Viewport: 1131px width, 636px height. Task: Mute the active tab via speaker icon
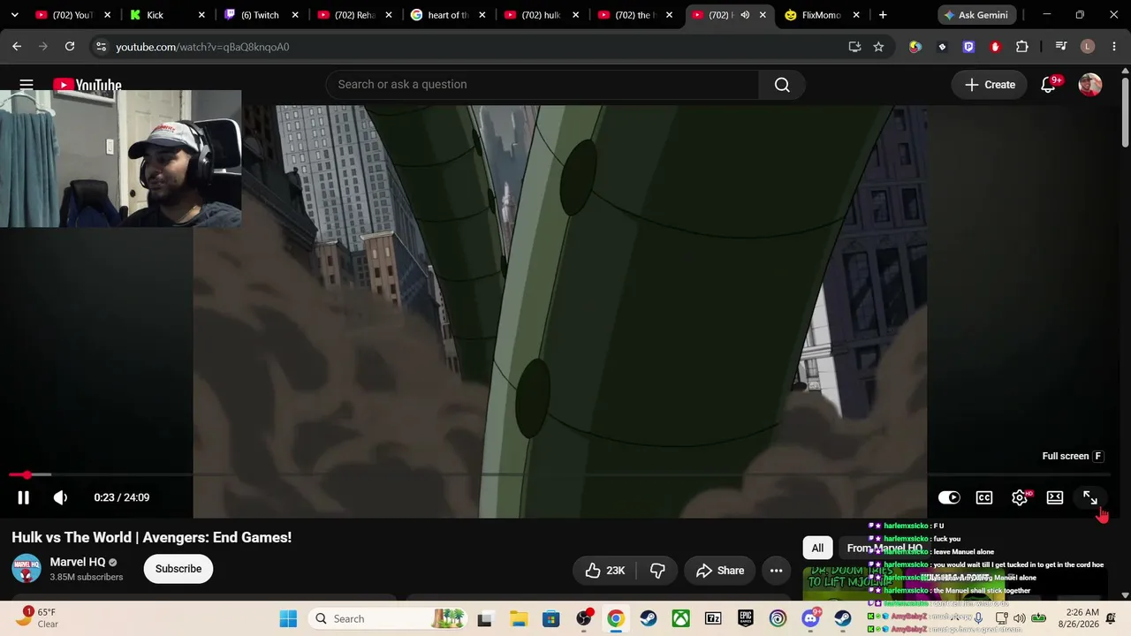(745, 15)
